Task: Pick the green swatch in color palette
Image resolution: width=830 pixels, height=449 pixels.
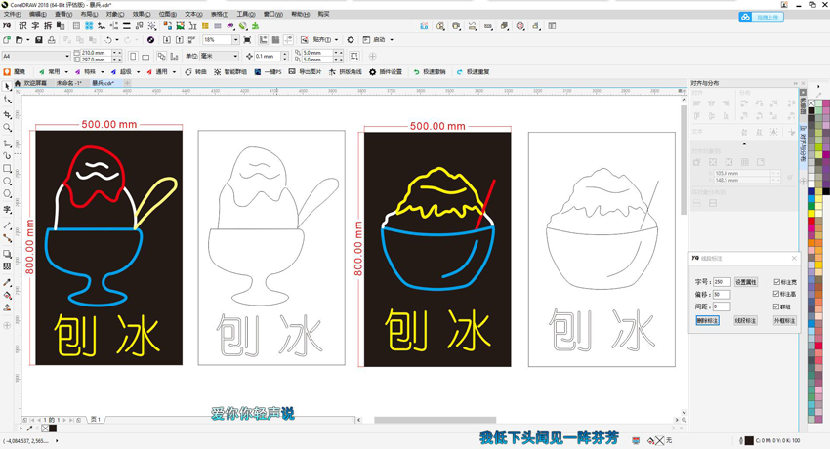Action: 811,206
